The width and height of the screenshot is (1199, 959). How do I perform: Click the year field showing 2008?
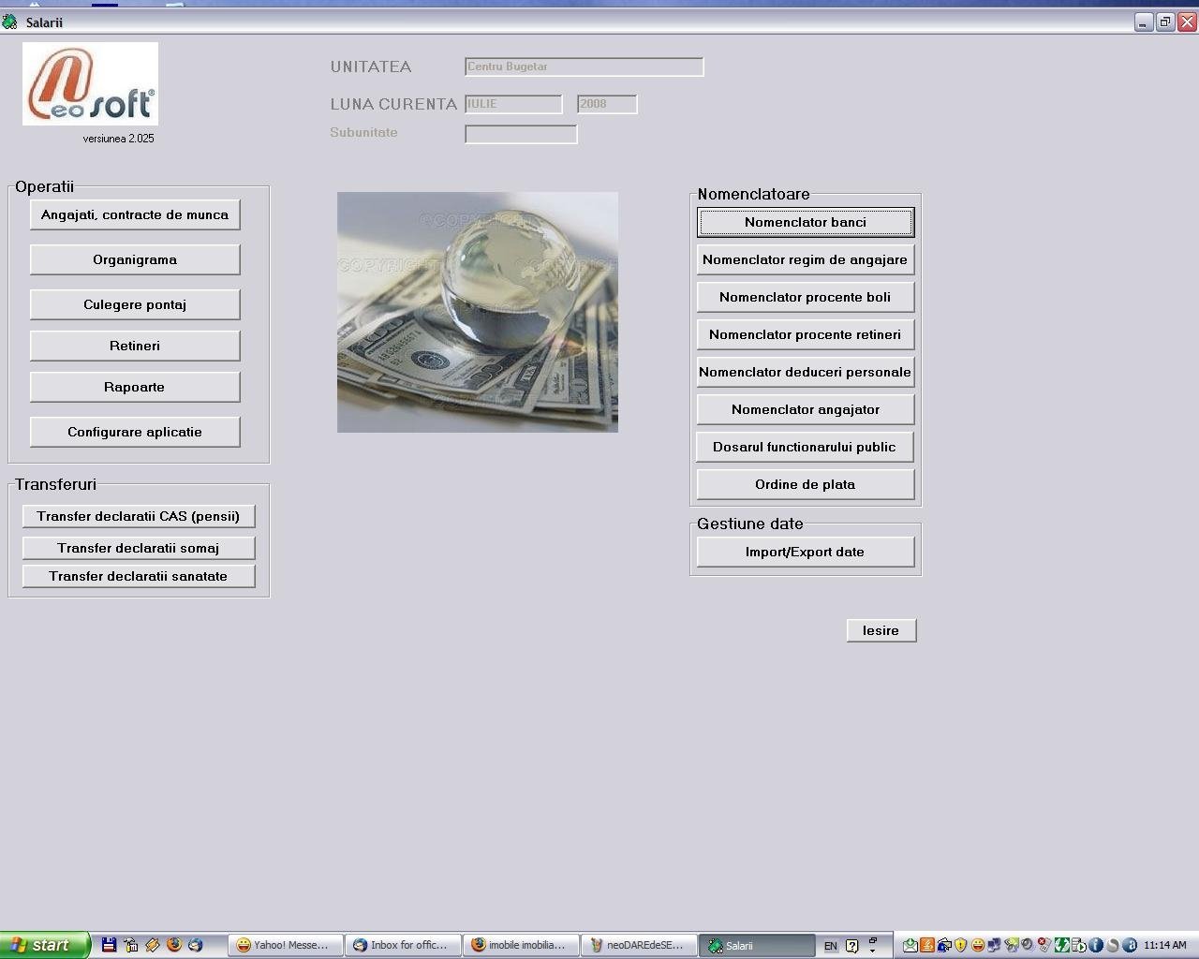click(x=607, y=104)
